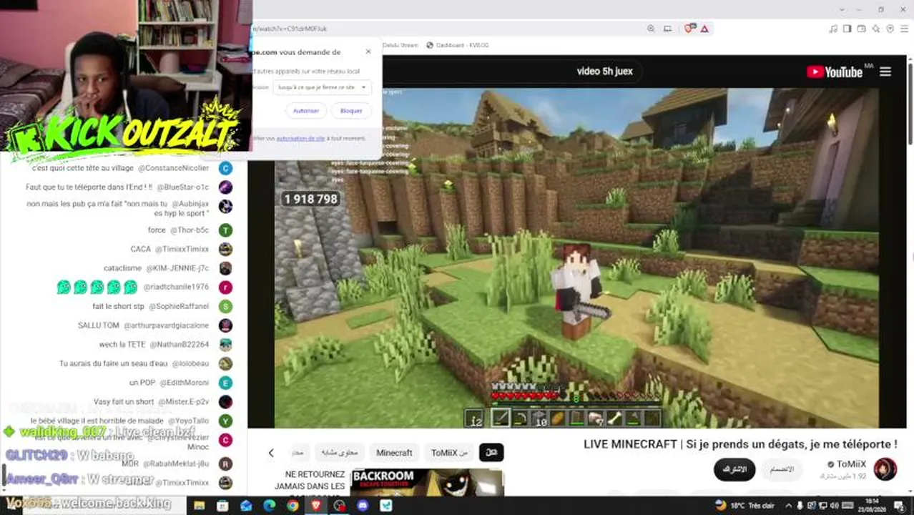Click ConstanceNicolier chat avatar

tap(225, 168)
